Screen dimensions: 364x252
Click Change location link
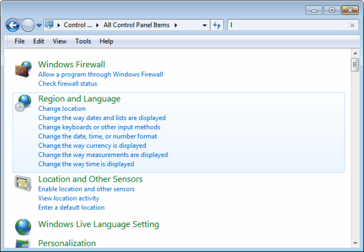tap(62, 108)
